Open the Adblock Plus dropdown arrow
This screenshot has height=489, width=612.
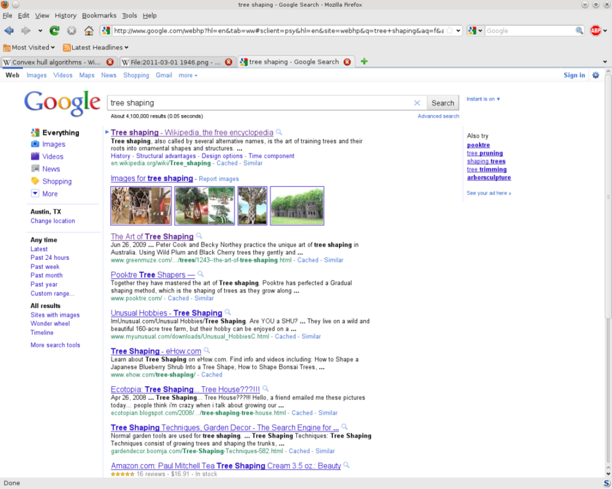point(605,30)
